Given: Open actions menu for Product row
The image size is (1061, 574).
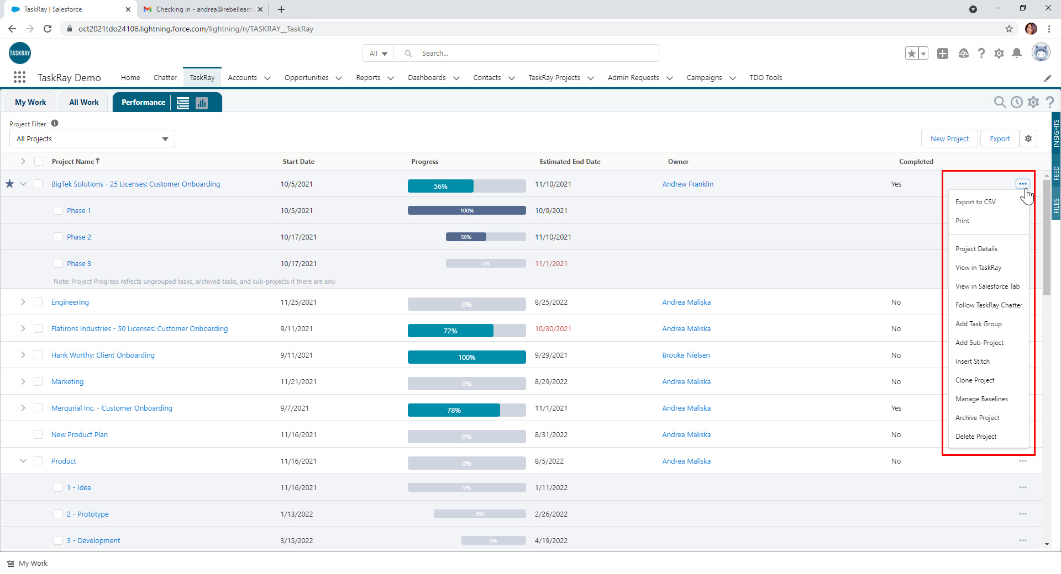Looking at the screenshot, I should coord(1023,461).
